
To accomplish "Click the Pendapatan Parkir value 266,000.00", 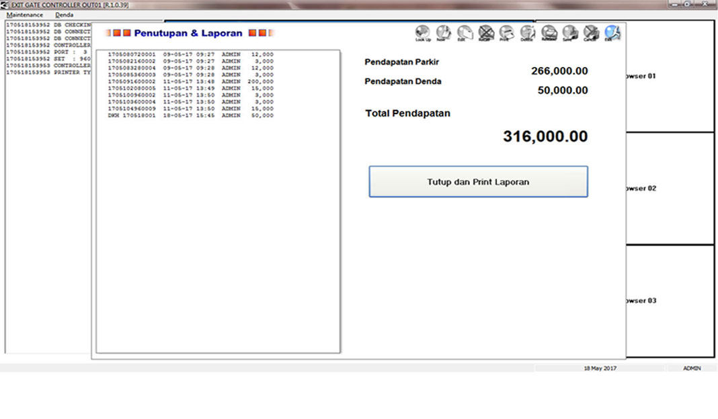I will [x=559, y=71].
